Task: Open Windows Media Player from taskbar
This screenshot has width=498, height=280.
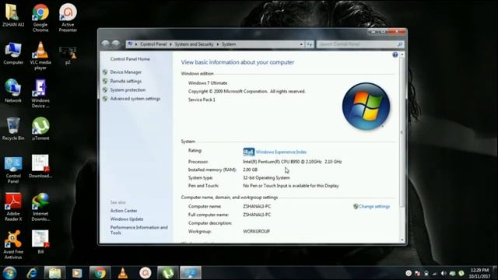Action: (x=77, y=273)
